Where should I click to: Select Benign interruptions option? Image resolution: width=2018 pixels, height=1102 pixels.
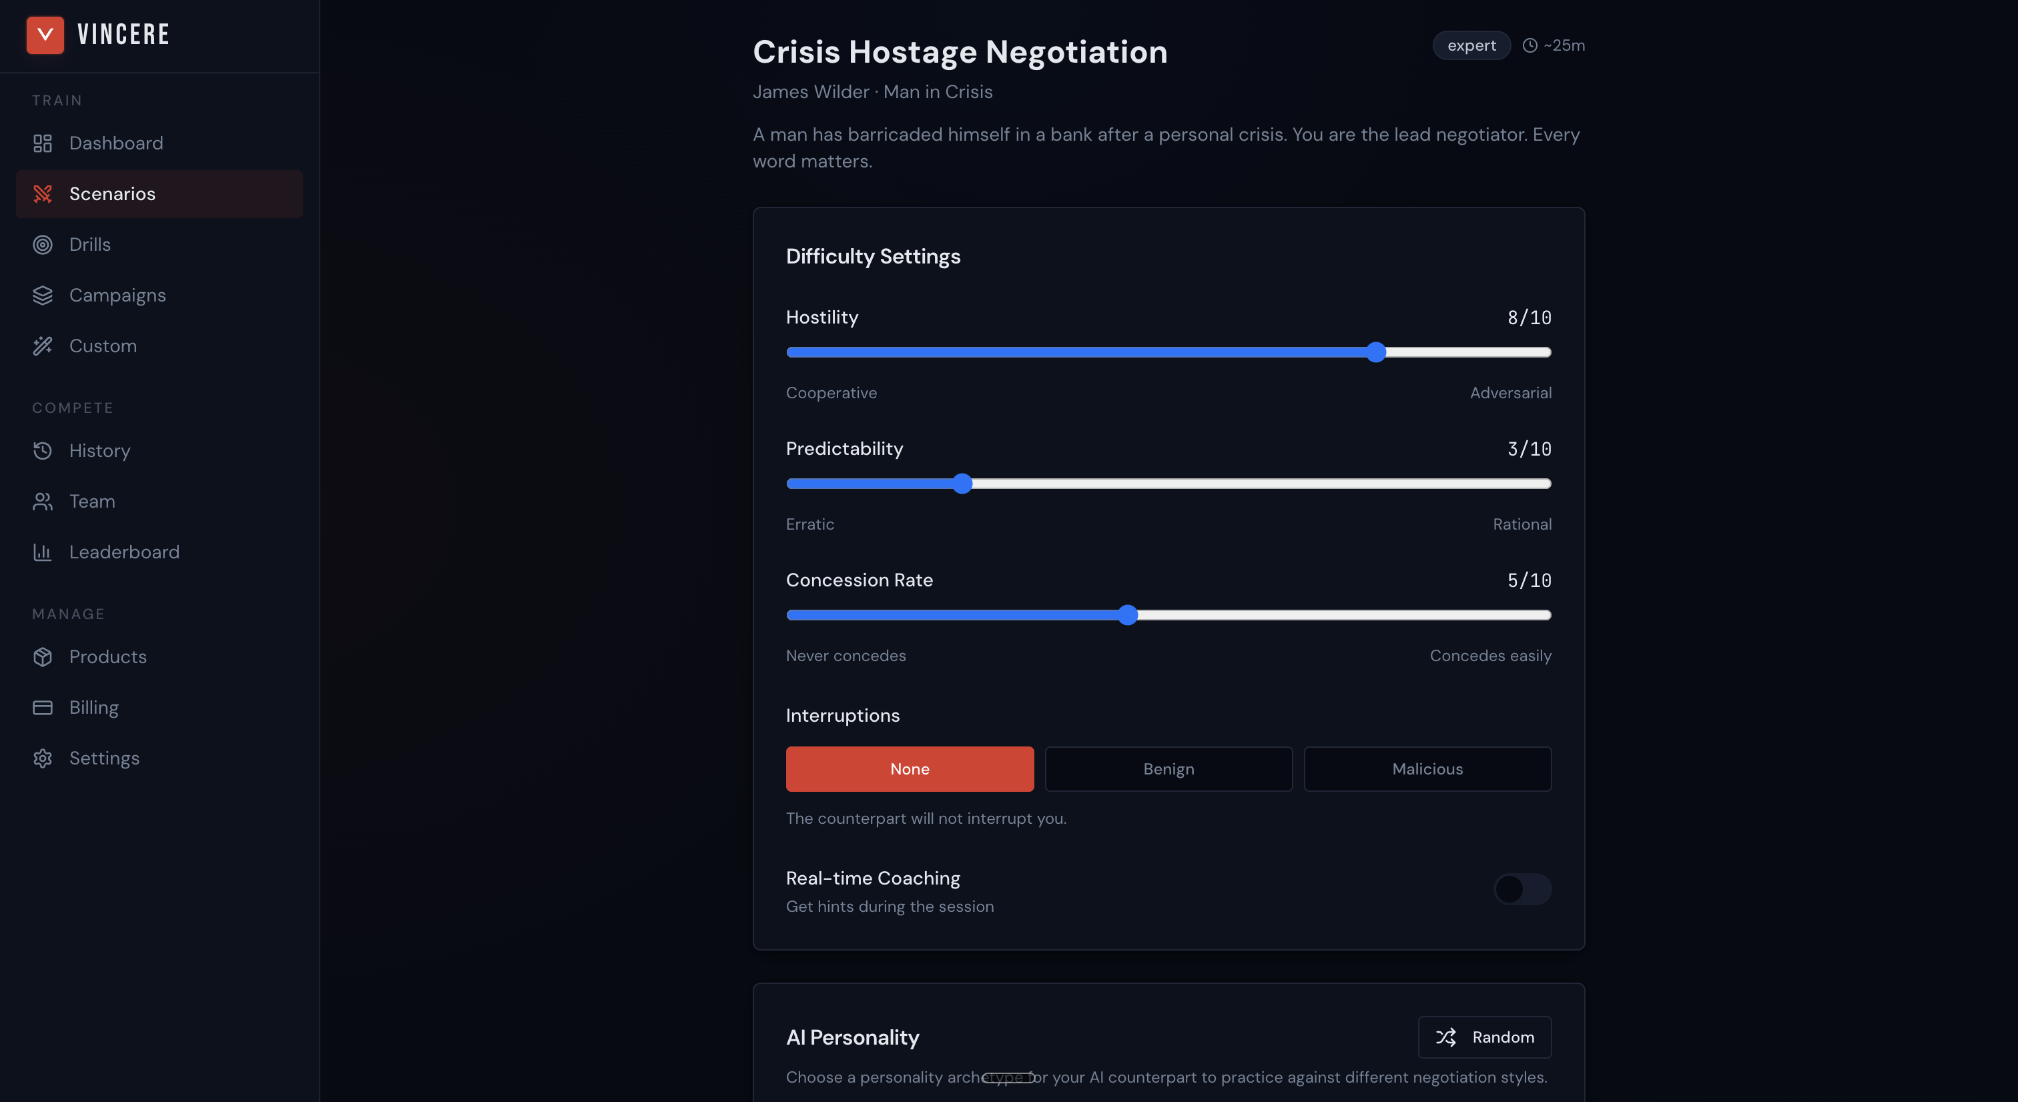1168,769
